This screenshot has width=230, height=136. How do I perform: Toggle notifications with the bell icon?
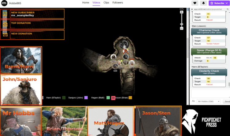click(x=203, y=3)
